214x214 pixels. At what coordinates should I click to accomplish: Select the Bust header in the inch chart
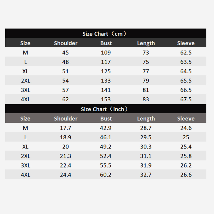coord(106,119)
